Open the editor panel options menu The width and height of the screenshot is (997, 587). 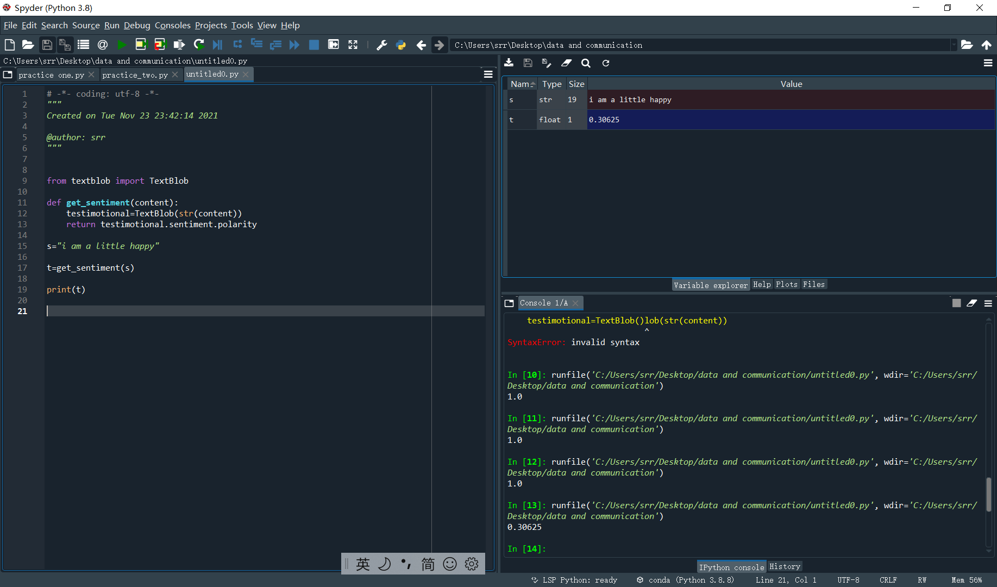(x=487, y=74)
